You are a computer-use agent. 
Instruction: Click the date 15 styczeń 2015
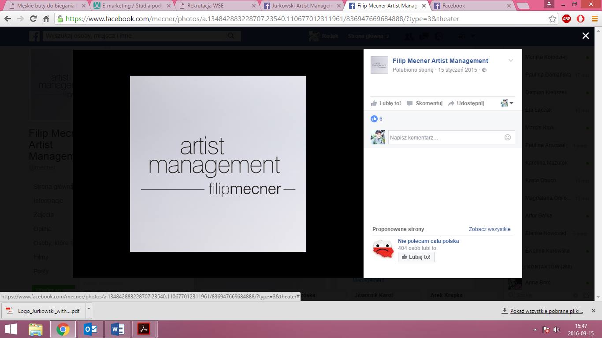click(x=457, y=70)
